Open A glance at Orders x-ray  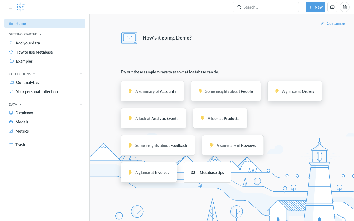[295, 91]
